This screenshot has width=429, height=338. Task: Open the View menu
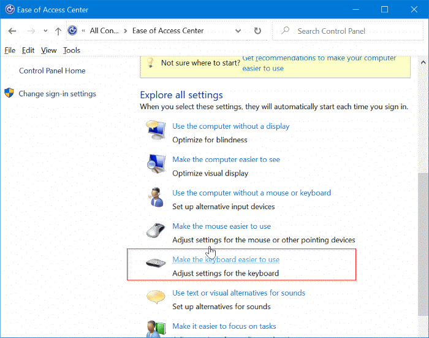(x=48, y=50)
